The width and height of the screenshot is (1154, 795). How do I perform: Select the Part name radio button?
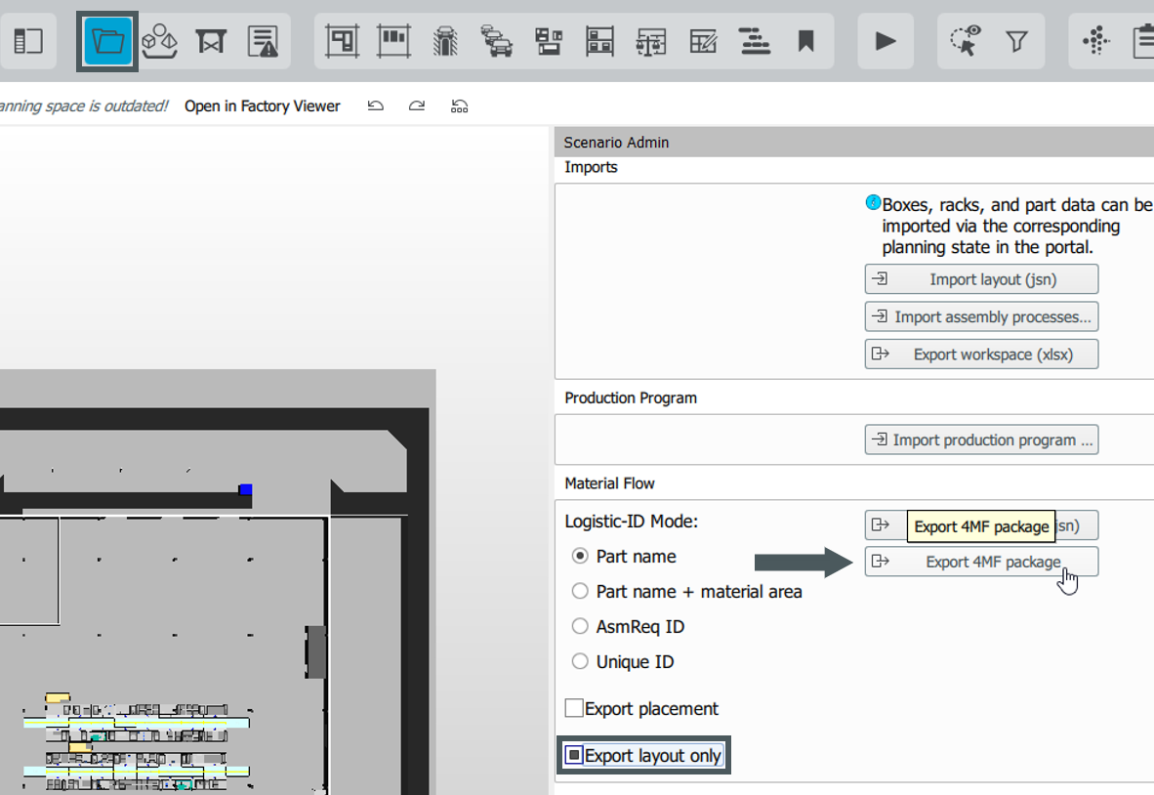click(x=580, y=556)
